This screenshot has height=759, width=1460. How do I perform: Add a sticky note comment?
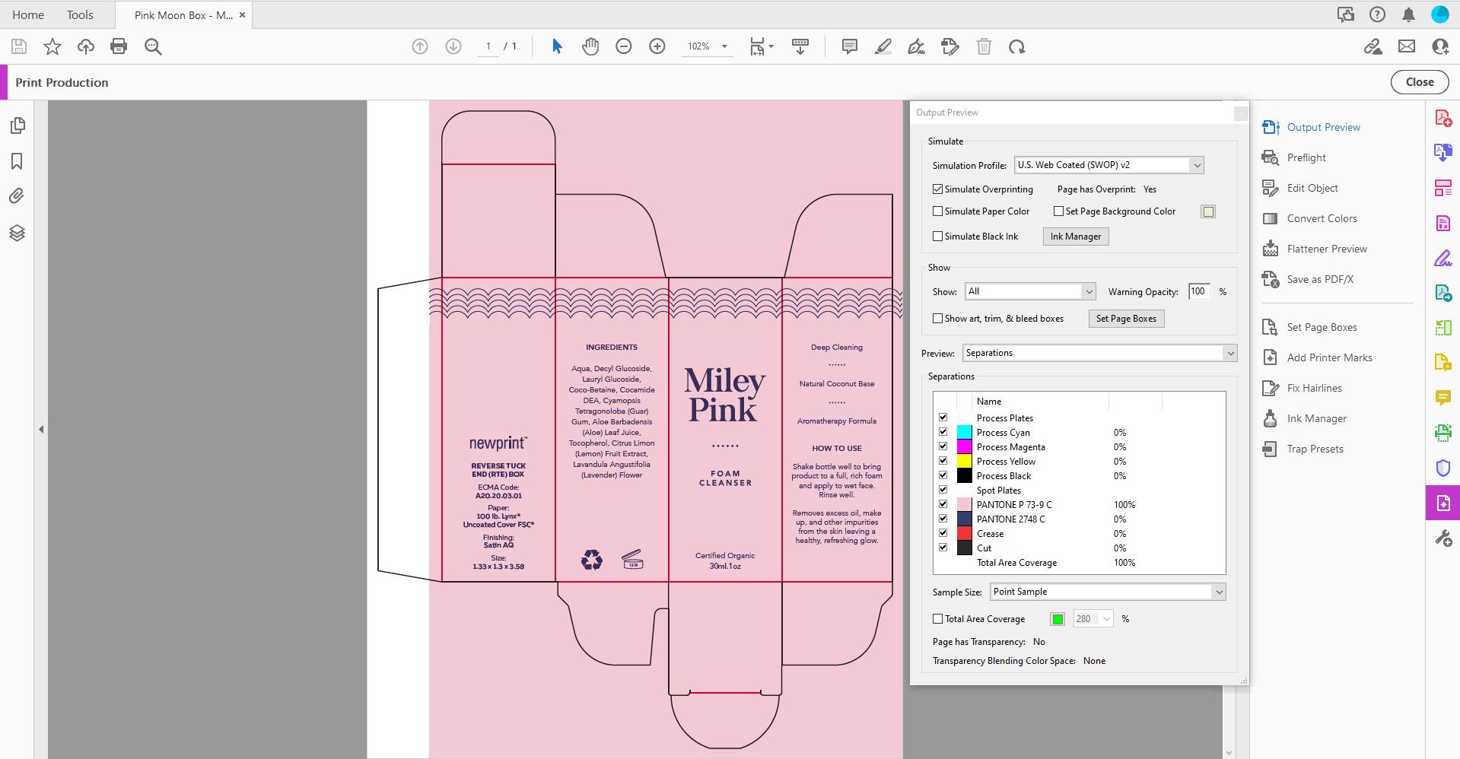[x=848, y=46]
